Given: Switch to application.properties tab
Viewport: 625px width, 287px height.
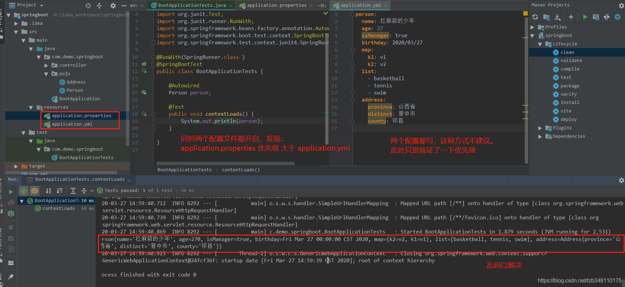Looking at the screenshot, I should click(277, 5).
